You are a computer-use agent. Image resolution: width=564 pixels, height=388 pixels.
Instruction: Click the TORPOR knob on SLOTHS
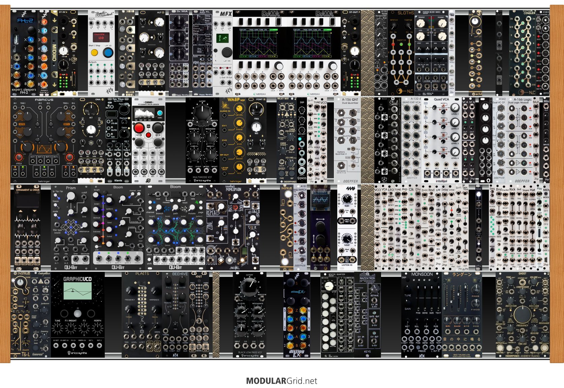(408, 26)
